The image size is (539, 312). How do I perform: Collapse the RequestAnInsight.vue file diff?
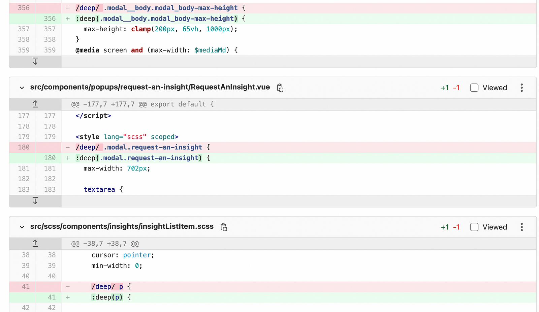tap(22, 88)
